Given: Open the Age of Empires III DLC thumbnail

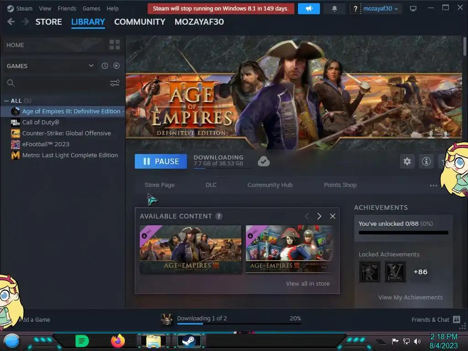Looking at the screenshot, I should tap(191, 249).
